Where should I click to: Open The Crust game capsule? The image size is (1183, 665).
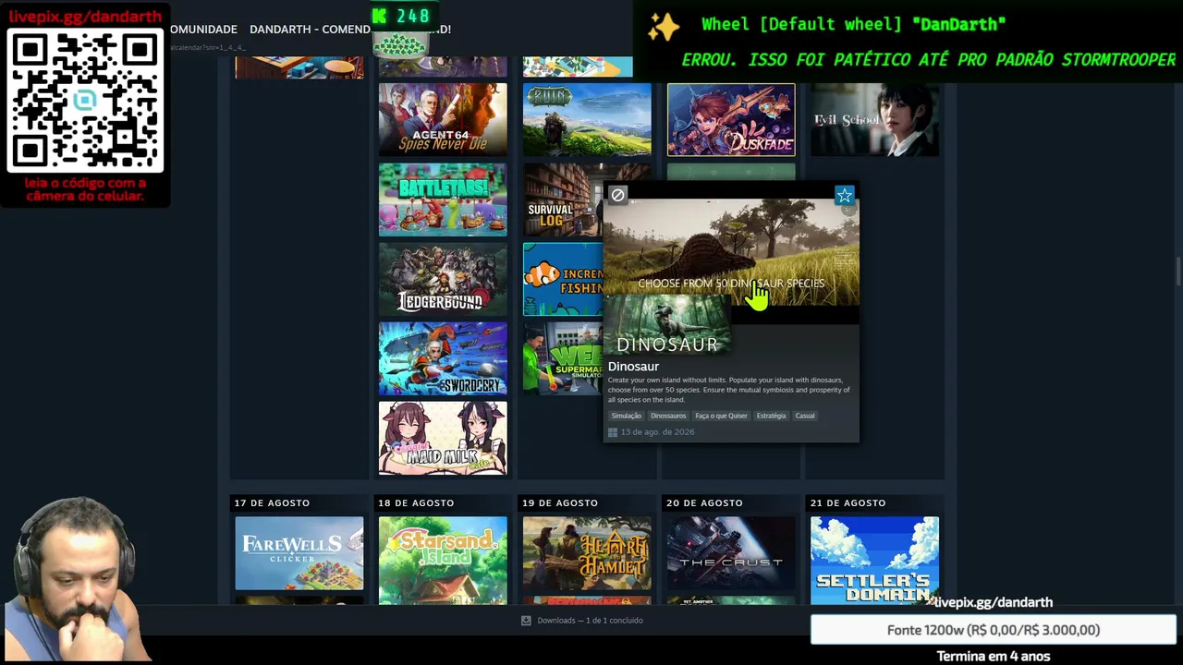pyautogui.click(x=731, y=552)
